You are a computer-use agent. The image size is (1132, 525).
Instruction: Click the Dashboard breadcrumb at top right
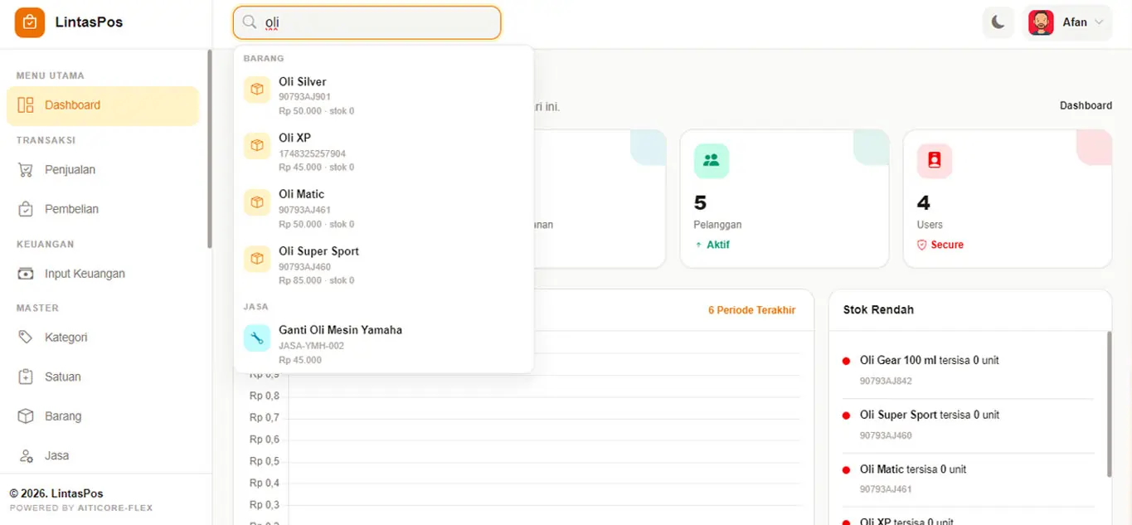pyautogui.click(x=1086, y=105)
